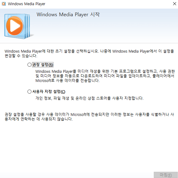Select the 권장 설정(R) radio button

point(29,65)
